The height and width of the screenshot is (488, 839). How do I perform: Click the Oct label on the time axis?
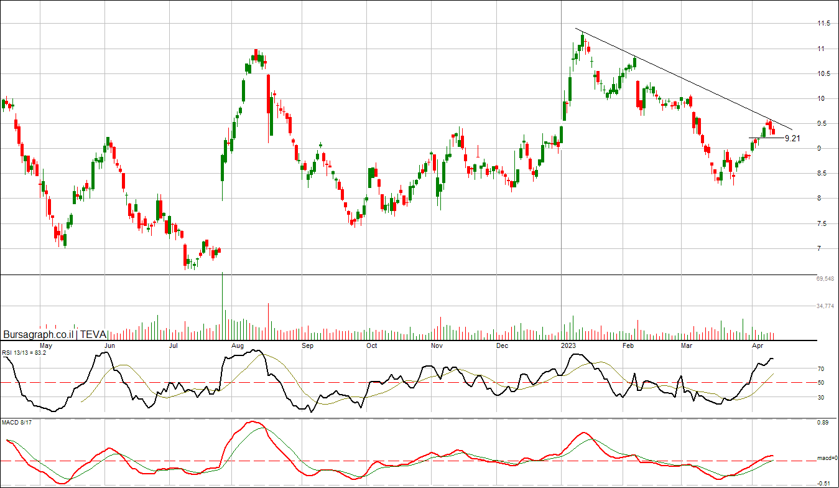[x=371, y=345]
